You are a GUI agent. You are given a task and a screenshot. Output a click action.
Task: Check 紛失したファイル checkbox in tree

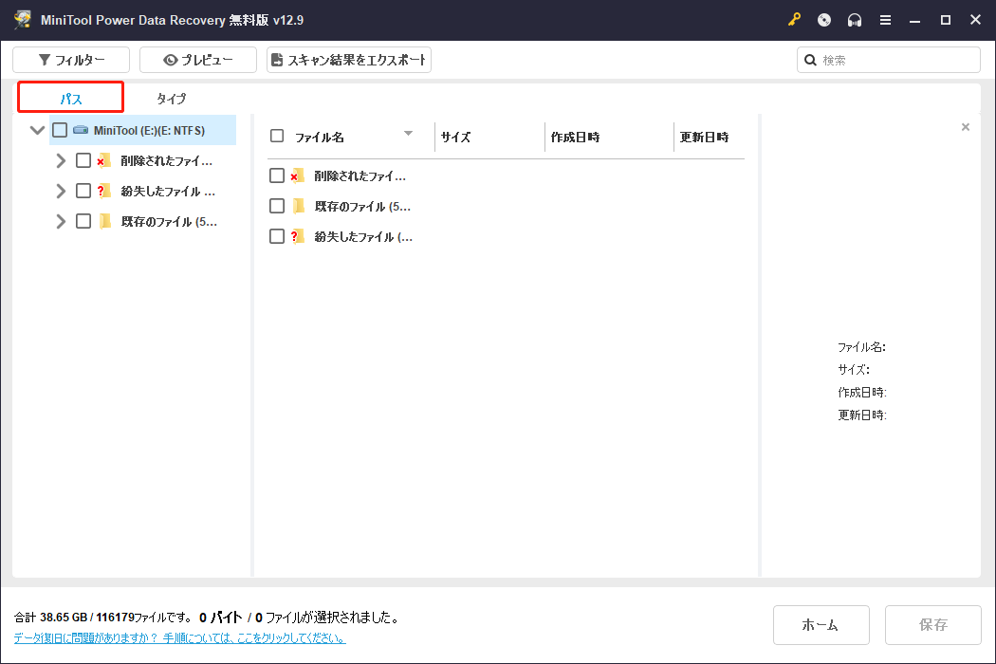pyautogui.click(x=83, y=191)
